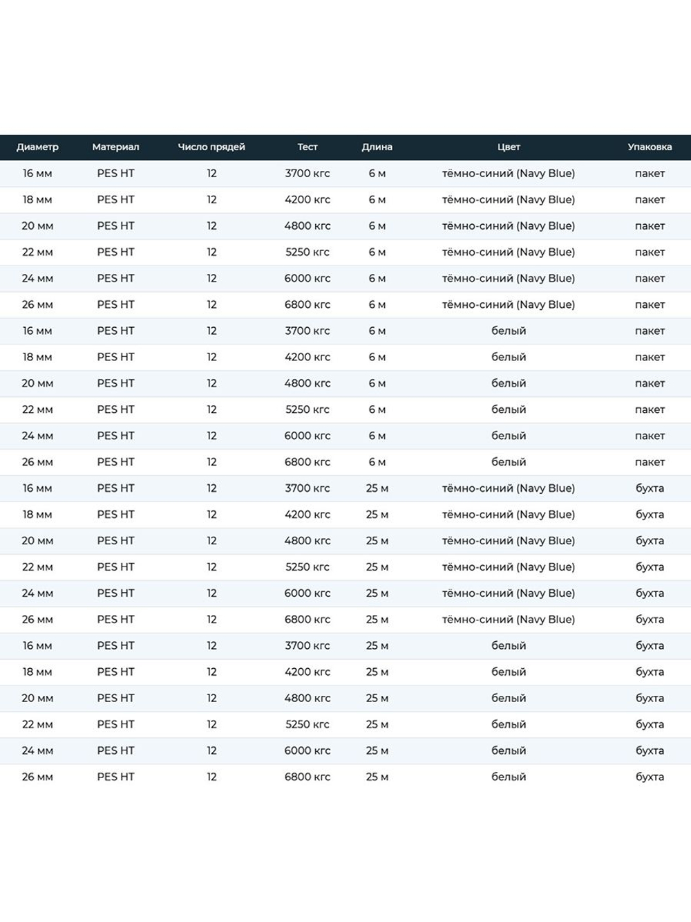Click the Упаковка column header
Viewport: 691px width, 922px height.
click(x=650, y=147)
